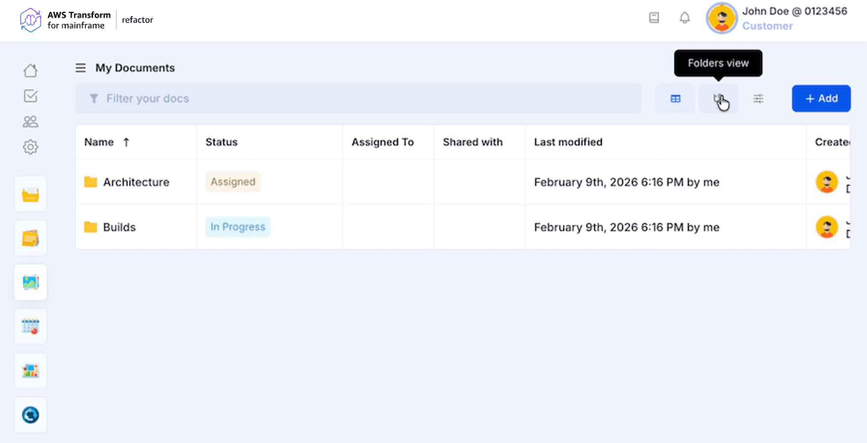Go to the Home page icon
The width and height of the screenshot is (867, 443).
click(31, 70)
